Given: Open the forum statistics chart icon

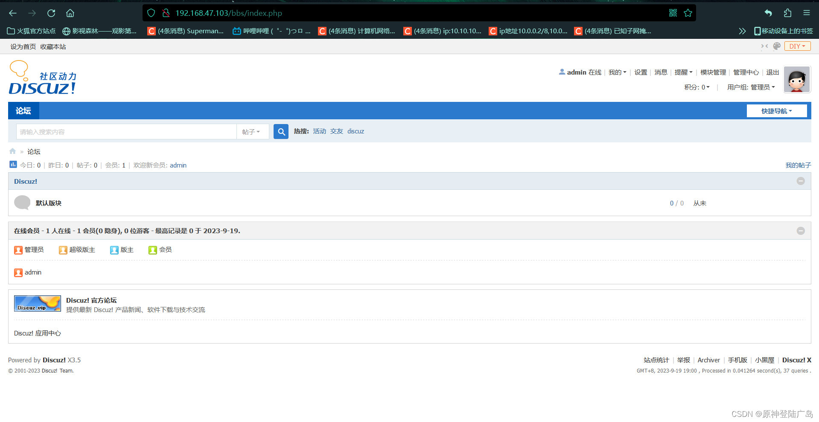Looking at the screenshot, I should coord(13,165).
